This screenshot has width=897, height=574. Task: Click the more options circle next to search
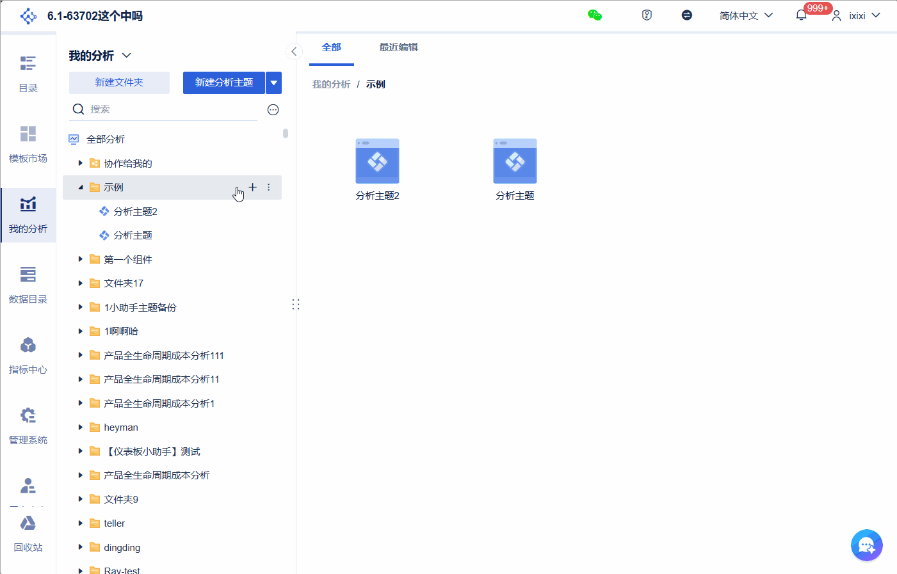click(273, 109)
